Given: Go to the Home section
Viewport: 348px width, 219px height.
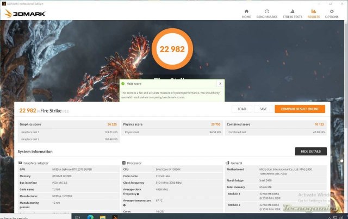Looking at the screenshot, I should click(x=246, y=13).
